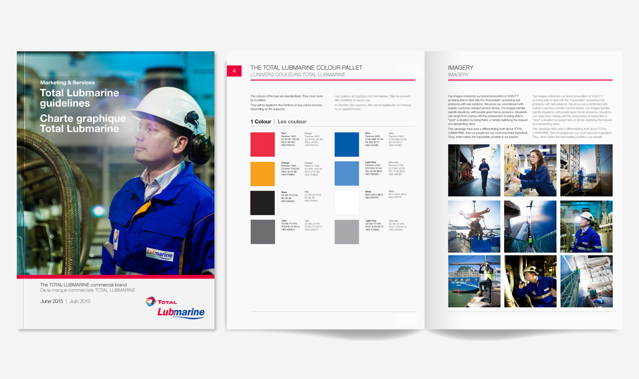Click the bold 'Red' colour name
The image size is (639, 379).
(x=283, y=134)
